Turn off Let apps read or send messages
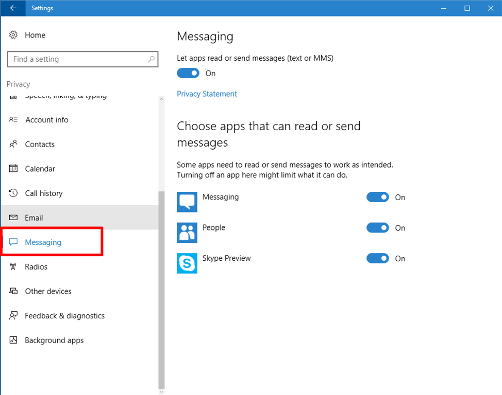This screenshot has width=502, height=395. [188, 73]
